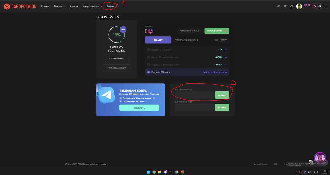330x175 pixels.
Task: Toggle Deposit Crypto for last month checkbox
Action: (x=148, y=65)
